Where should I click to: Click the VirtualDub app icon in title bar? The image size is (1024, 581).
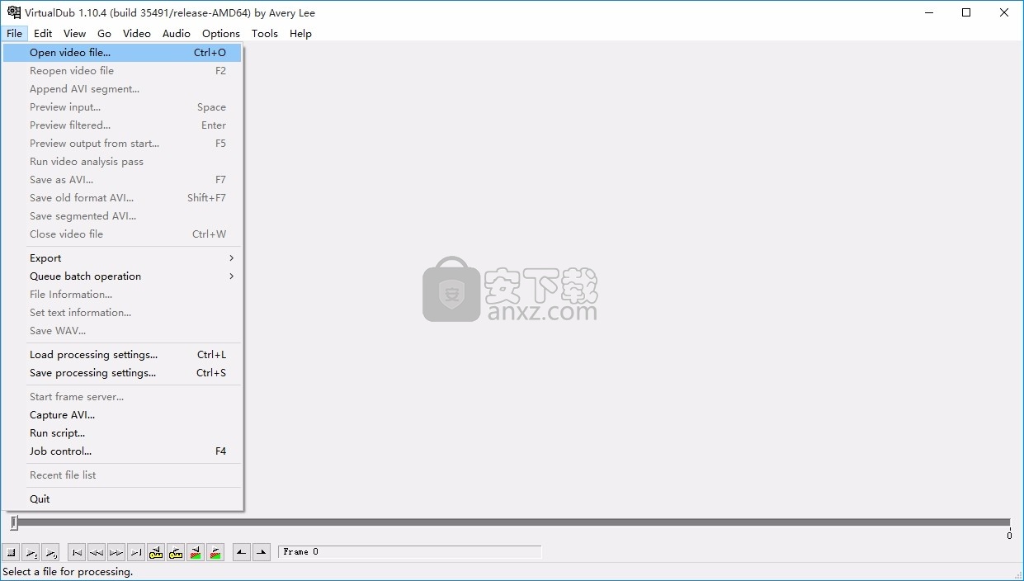(13, 12)
